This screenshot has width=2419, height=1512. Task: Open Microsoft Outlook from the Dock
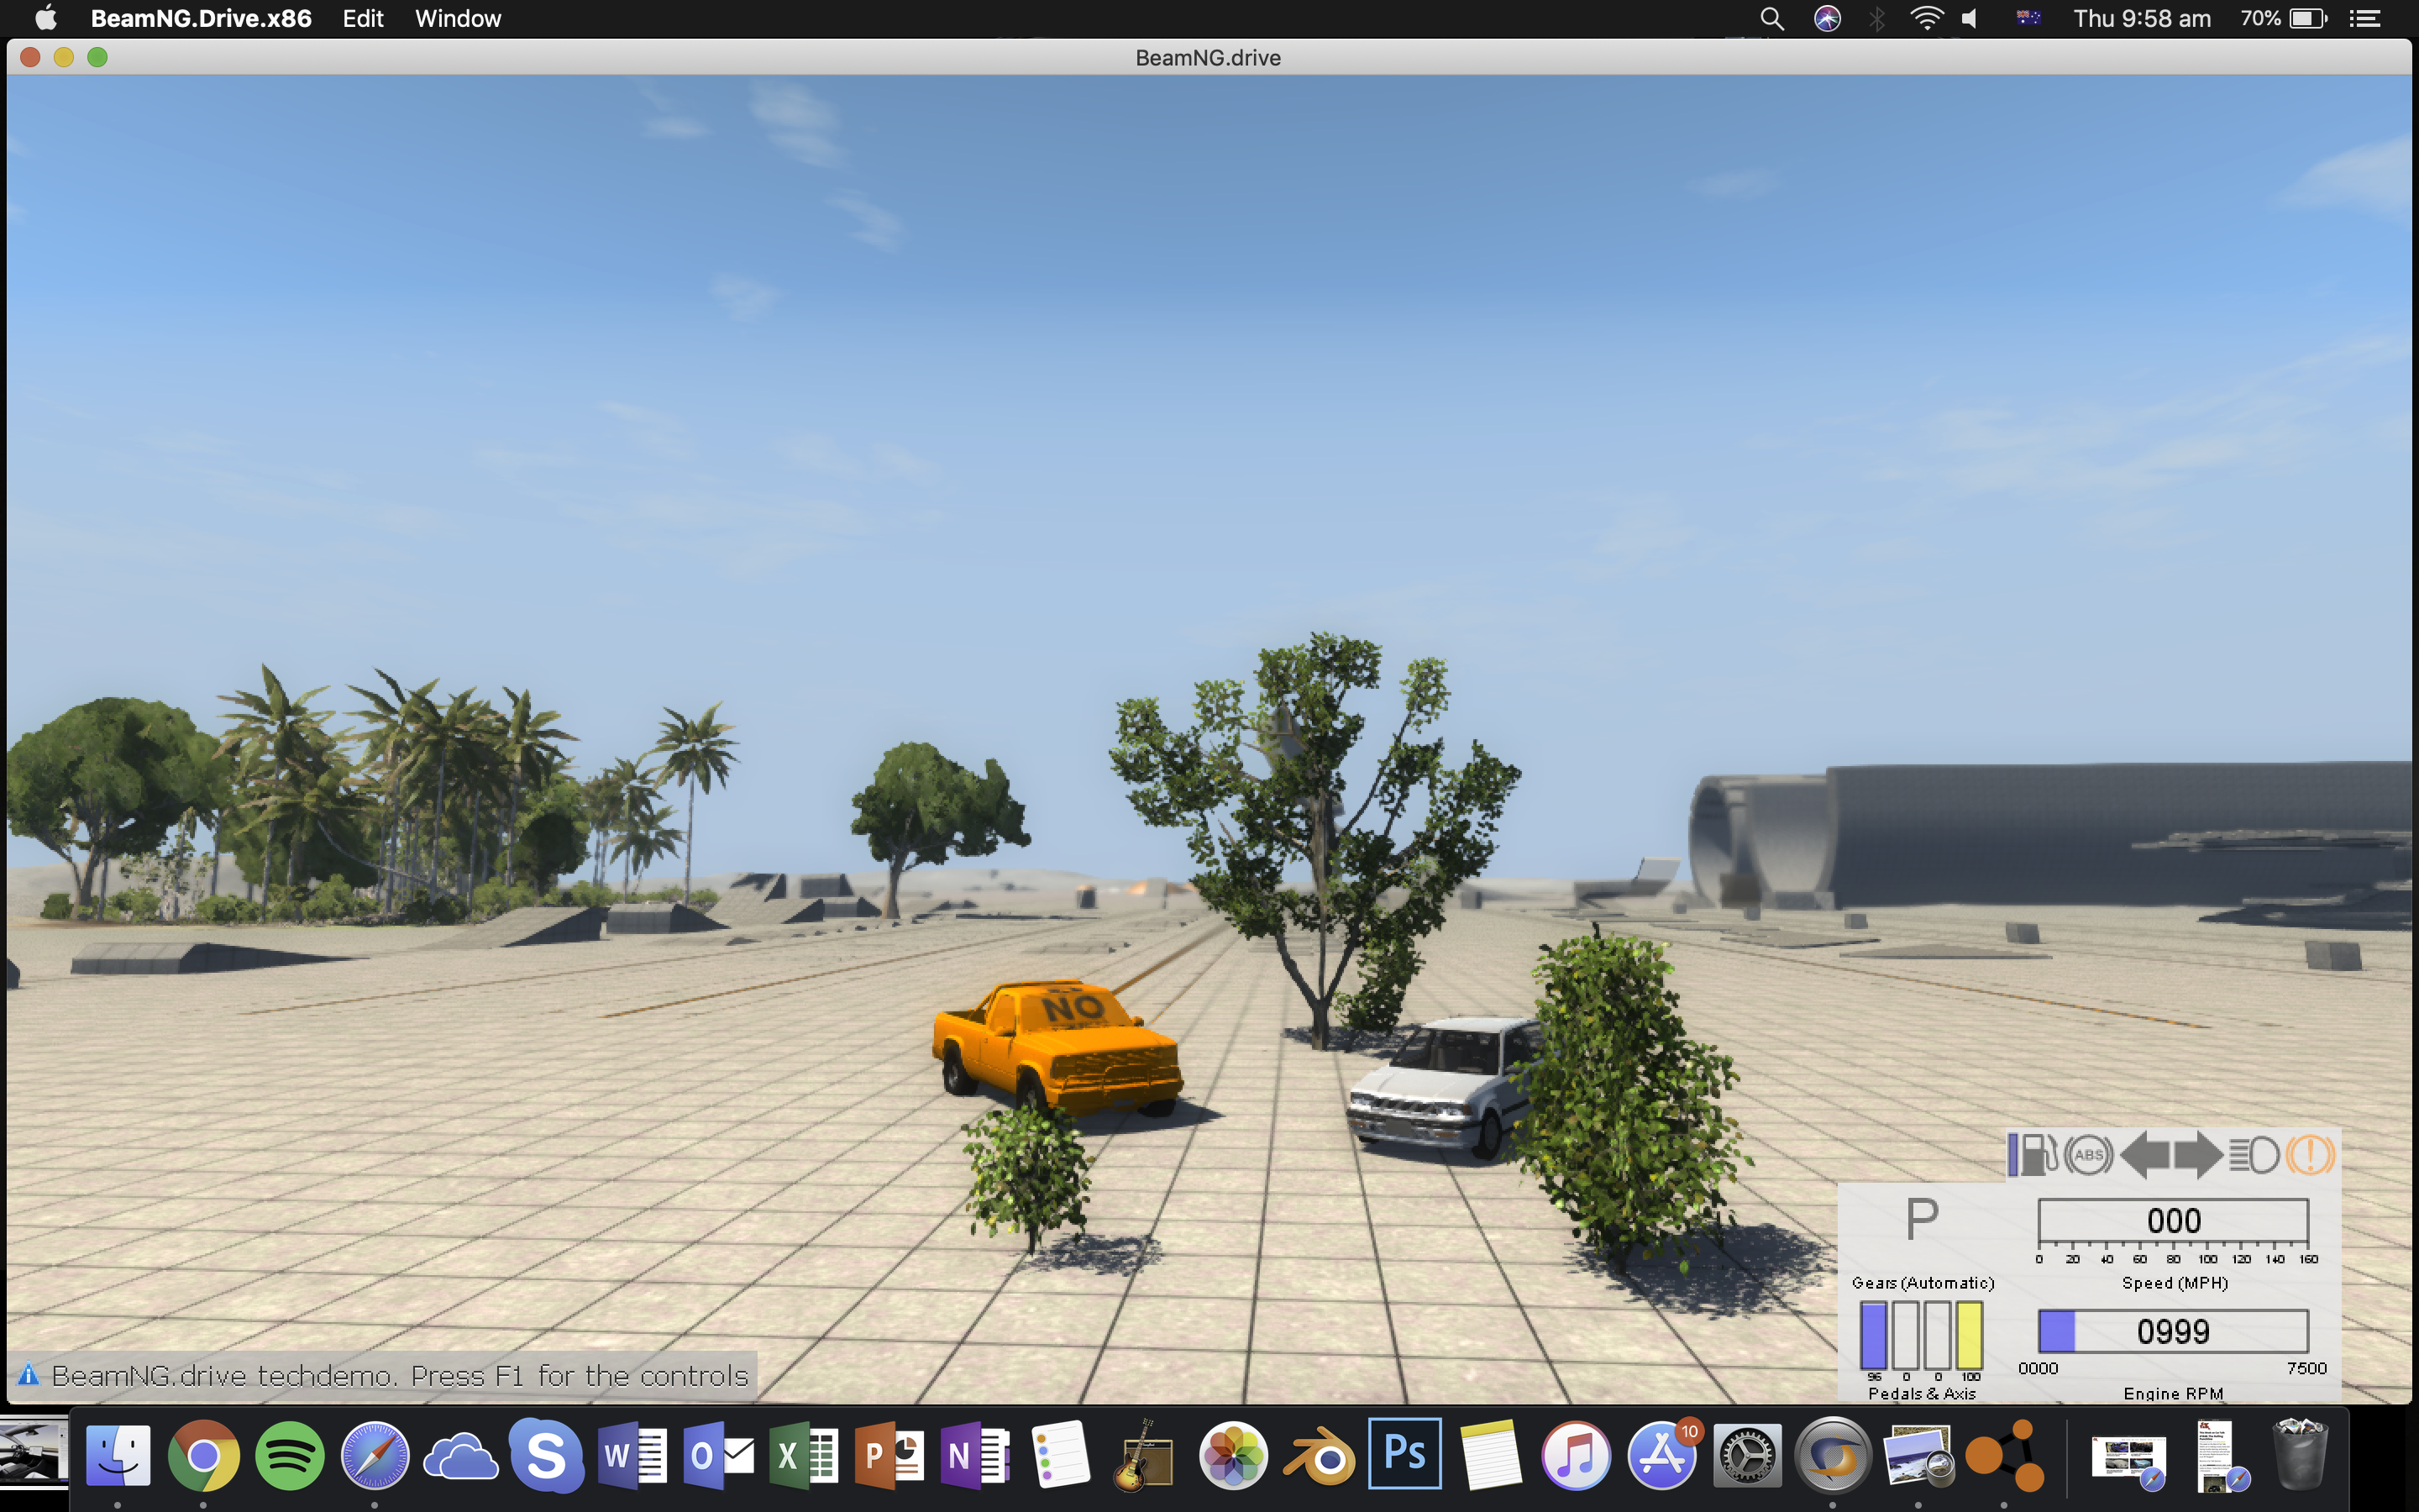coord(719,1456)
